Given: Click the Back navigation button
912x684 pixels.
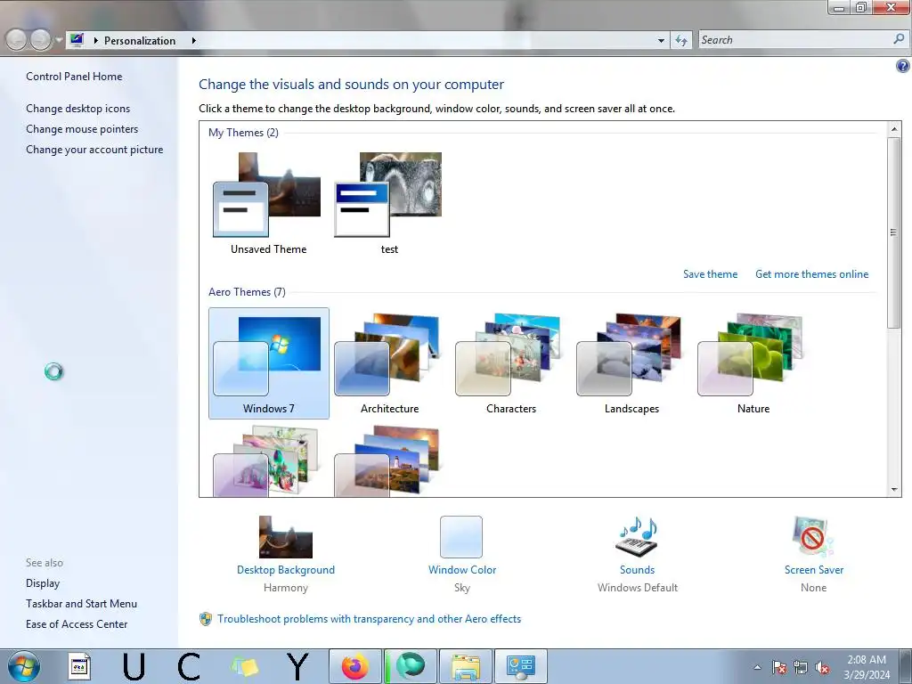Looking at the screenshot, I should tap(16, 40).
